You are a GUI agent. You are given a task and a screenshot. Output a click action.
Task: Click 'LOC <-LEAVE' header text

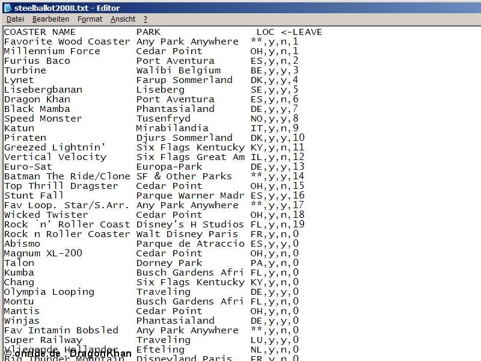[289, 32]
